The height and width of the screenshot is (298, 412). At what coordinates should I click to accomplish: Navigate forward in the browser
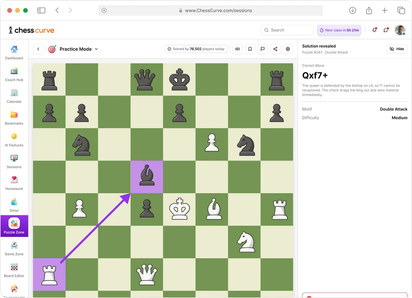click(70, 11)
